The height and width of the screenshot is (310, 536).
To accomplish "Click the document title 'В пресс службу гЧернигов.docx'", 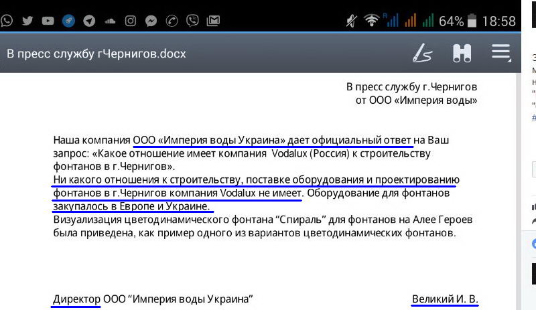I will (x=96, y=54).
